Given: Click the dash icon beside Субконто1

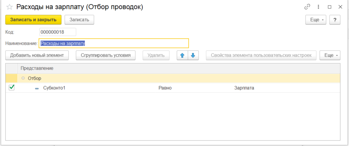Looking at the screenshot, I should (x=37, y=88).
